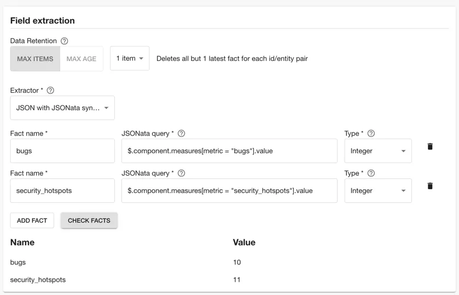Delete the bugs fact row
The image size is (459, 295).
pyautogui.click(x=430, y=147)
